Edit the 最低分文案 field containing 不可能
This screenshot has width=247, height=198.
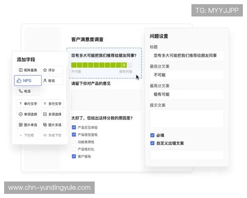click(x=187, y=75)
